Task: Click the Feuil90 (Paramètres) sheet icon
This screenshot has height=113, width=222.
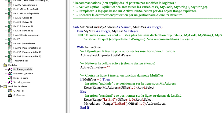Action: click(x=10, y=43)
